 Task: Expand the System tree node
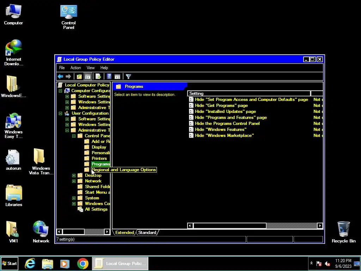74,198
